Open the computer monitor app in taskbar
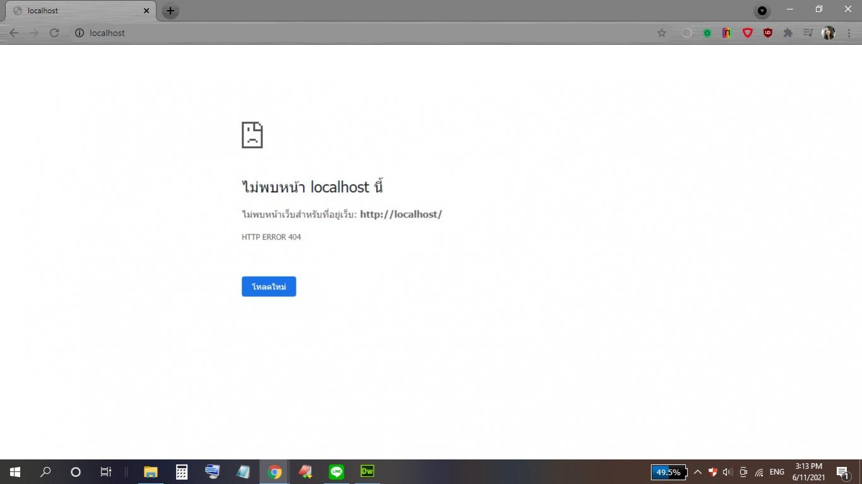The width and height of the screenshot is (862, 484). coord(212,471)
